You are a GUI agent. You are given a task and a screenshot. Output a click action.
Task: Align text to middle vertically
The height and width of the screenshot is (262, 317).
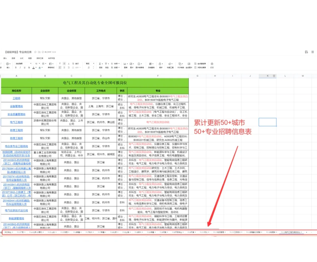click(x=64, y=64)
